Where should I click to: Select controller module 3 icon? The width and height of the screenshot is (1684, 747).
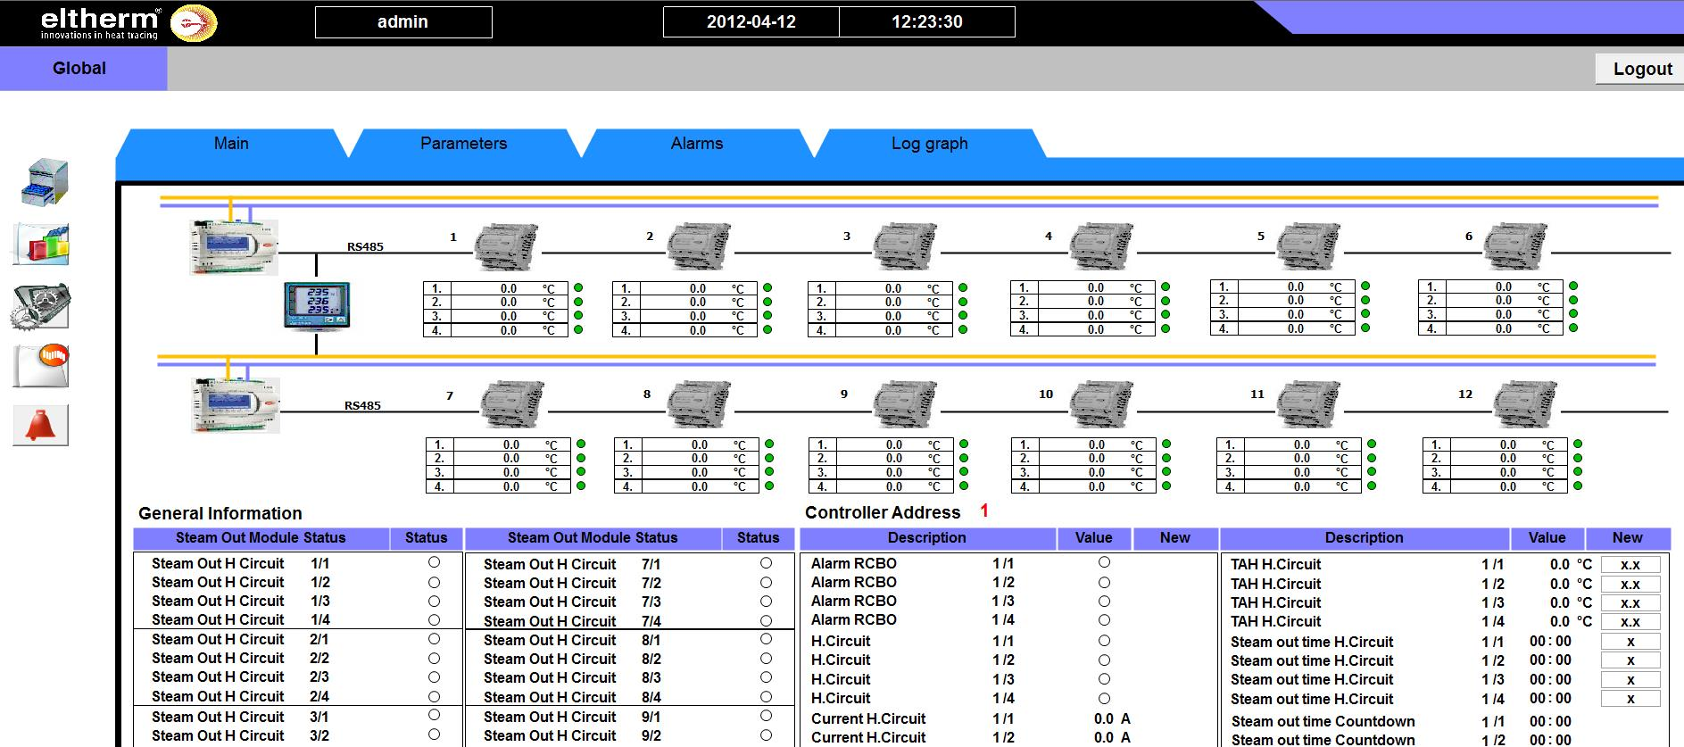coord(904,247)
